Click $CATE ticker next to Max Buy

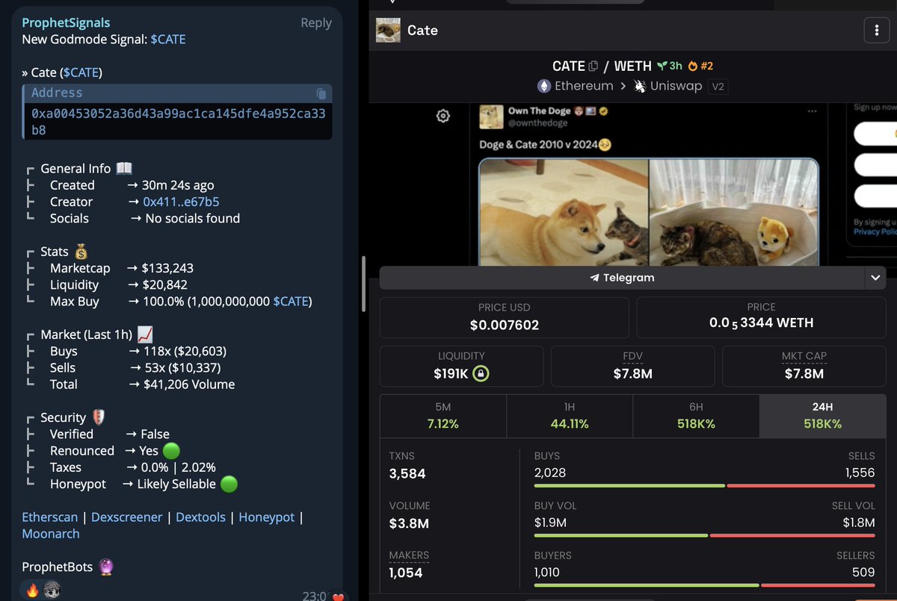click(x=291, y=302)
